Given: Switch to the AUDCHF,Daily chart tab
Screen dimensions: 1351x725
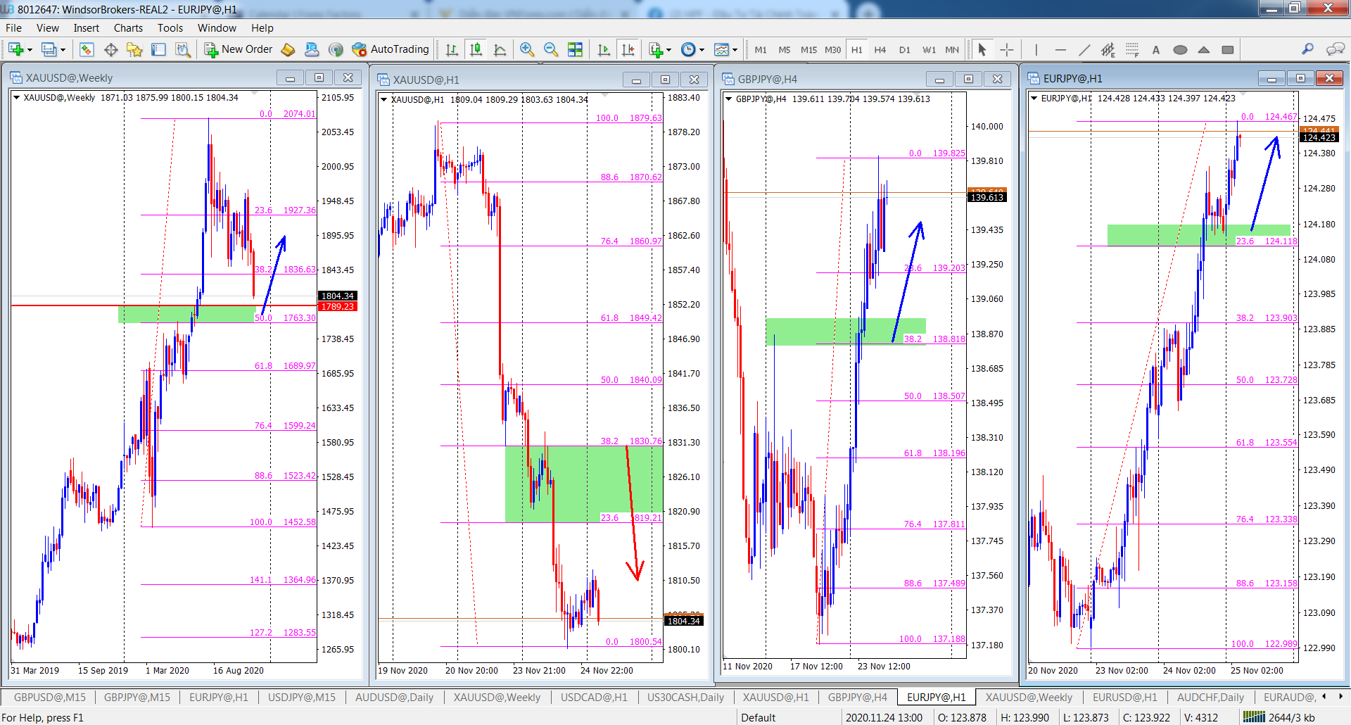Looking at the screenshot, I should 1210,698.
